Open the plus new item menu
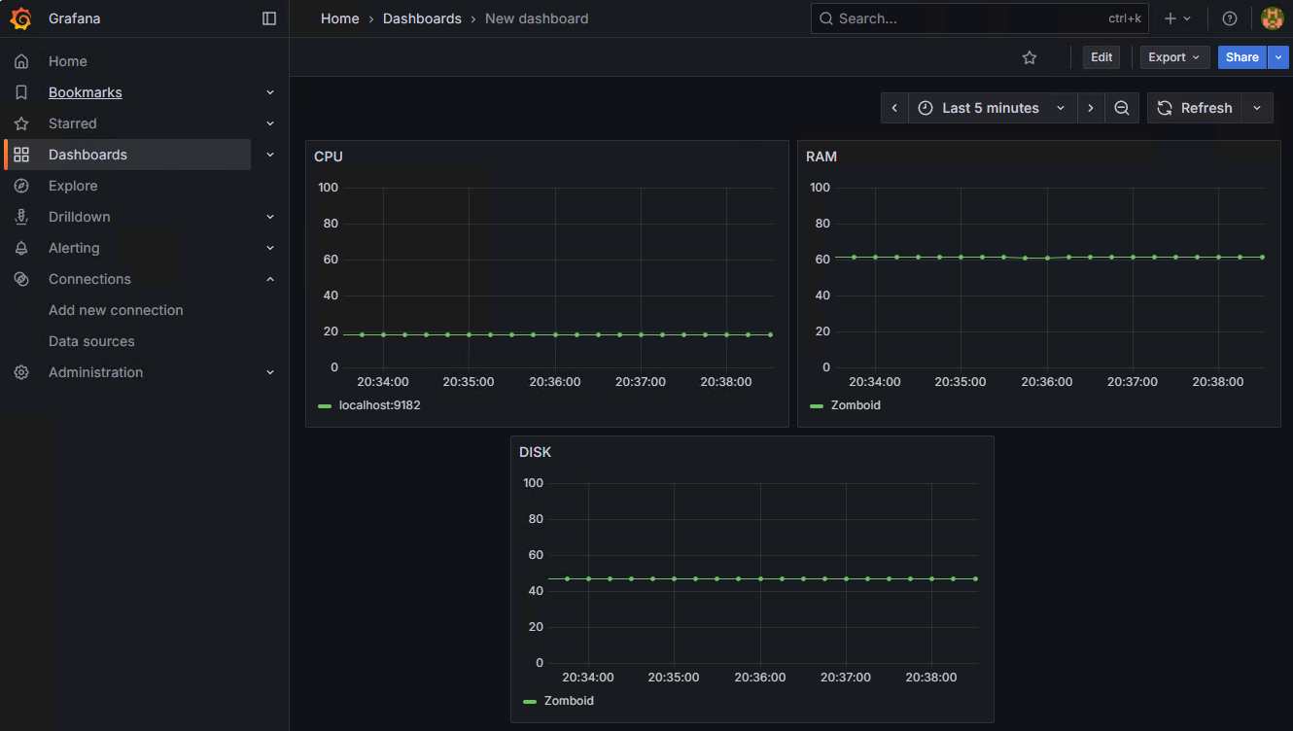Screen dimensions: 1293x731 pyautogui.click(x=1176, y=18)
